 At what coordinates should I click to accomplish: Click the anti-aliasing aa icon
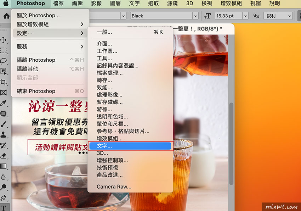click(256, 16)
